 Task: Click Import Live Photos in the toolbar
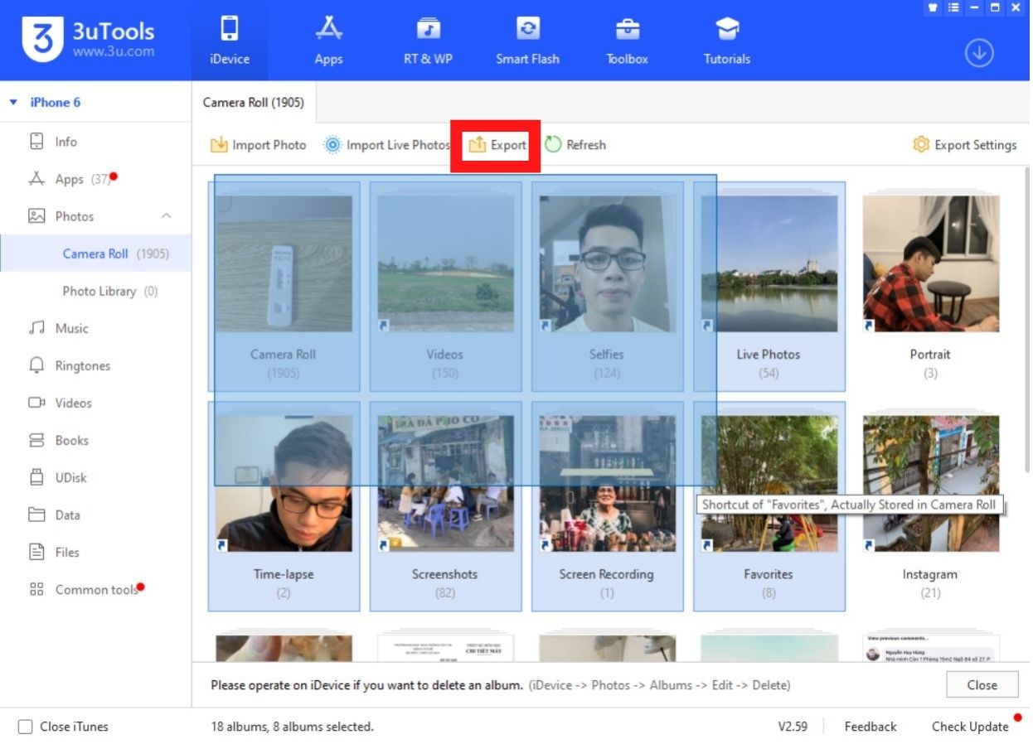click(386, 145)
